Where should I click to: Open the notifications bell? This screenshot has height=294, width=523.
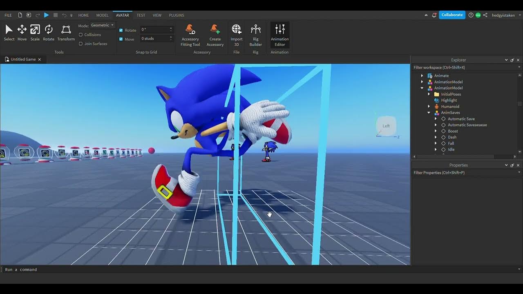click(x=434, y=15)
